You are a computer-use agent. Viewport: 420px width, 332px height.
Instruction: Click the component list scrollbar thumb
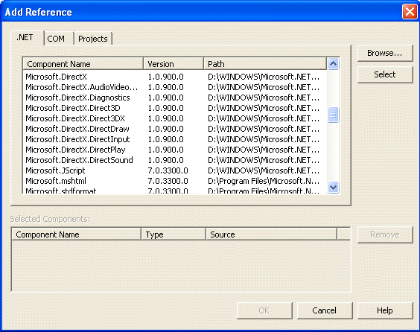333,115
